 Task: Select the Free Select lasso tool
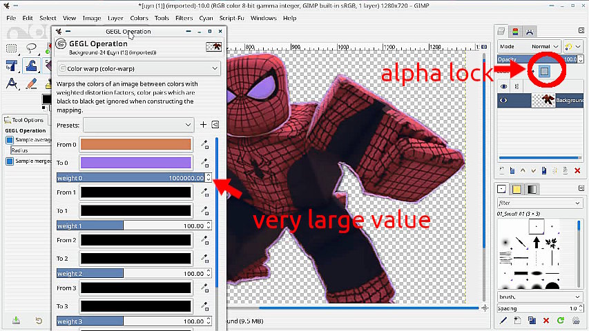coord(31,48)
